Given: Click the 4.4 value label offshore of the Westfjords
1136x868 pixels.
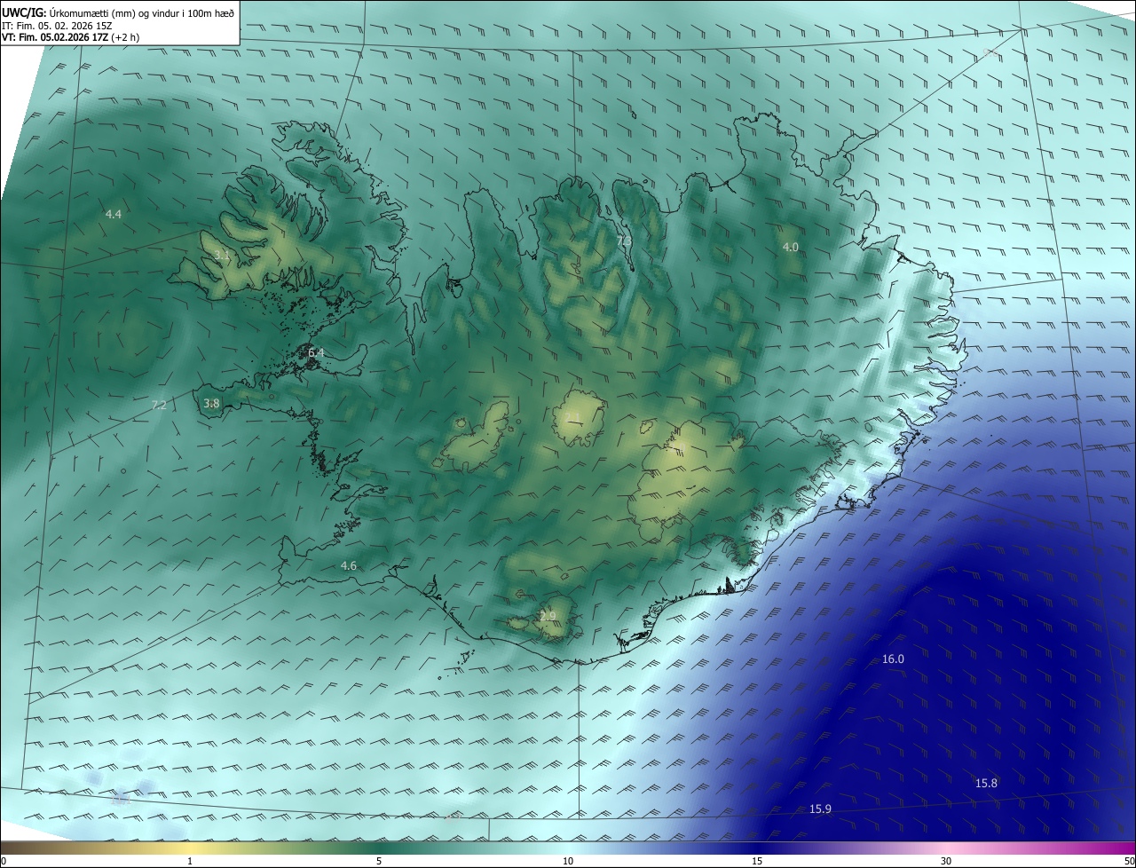Looking at the screenshot, I should click(114, 215).
